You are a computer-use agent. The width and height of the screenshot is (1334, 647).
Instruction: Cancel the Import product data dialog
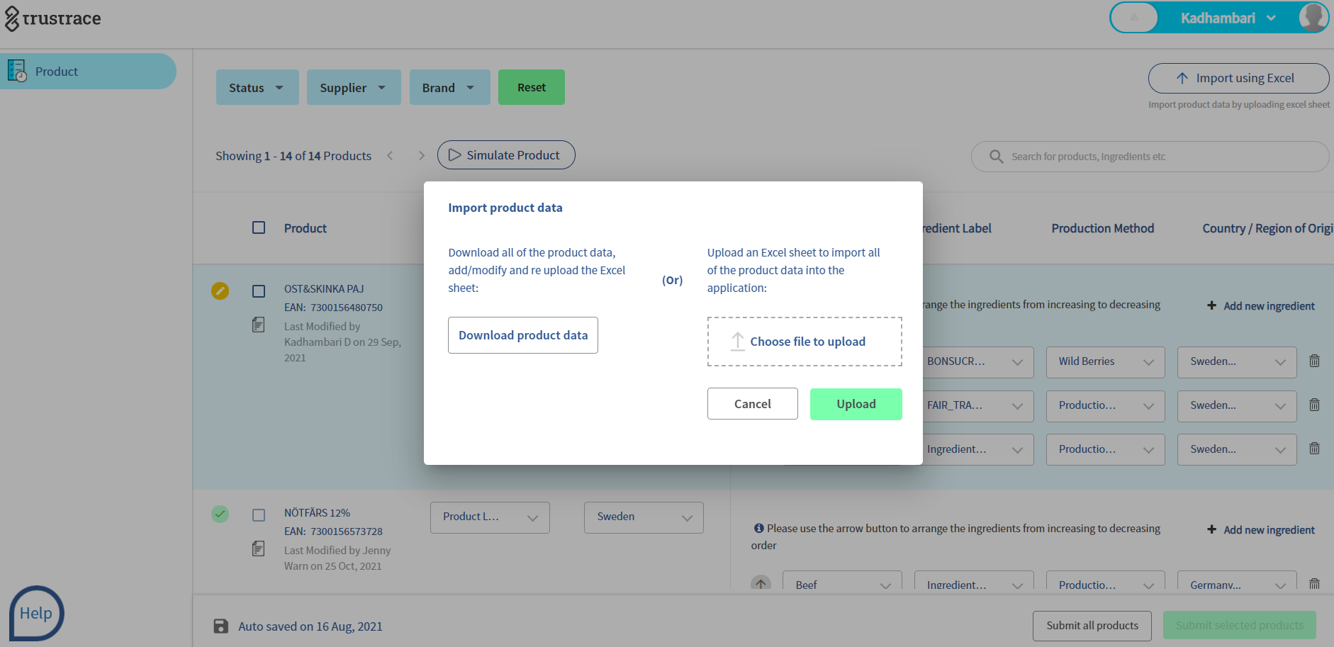752,404
